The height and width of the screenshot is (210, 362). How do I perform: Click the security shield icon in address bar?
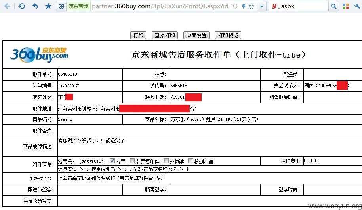61,6
